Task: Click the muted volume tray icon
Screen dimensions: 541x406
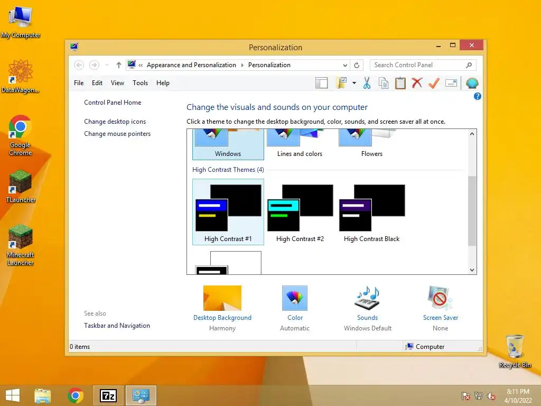Action: coord(491,396)
